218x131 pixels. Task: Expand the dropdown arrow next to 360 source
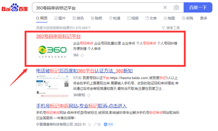coord(82,55)
